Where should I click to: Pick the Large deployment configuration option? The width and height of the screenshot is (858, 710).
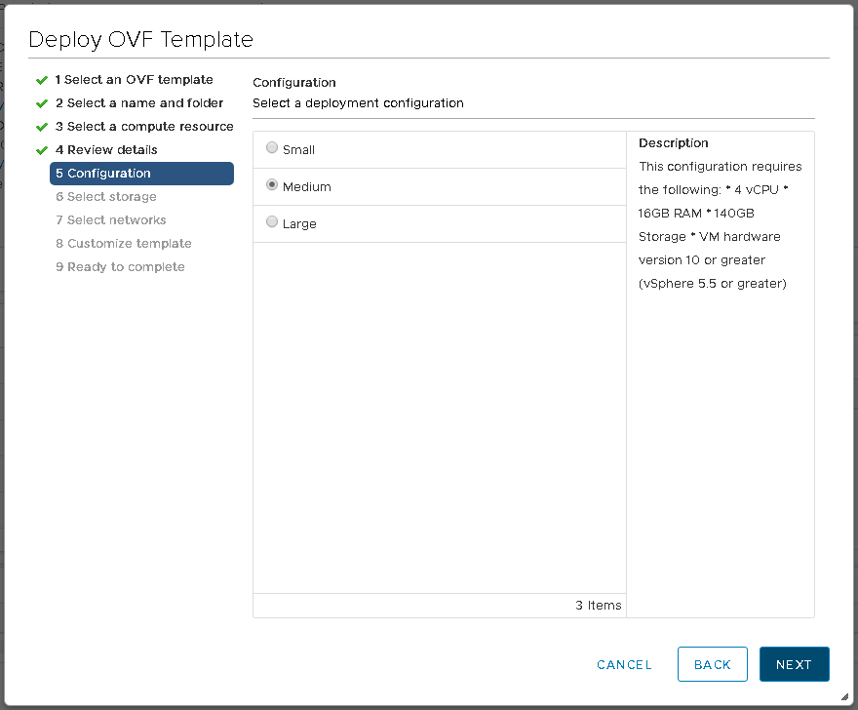coord(272,223)
